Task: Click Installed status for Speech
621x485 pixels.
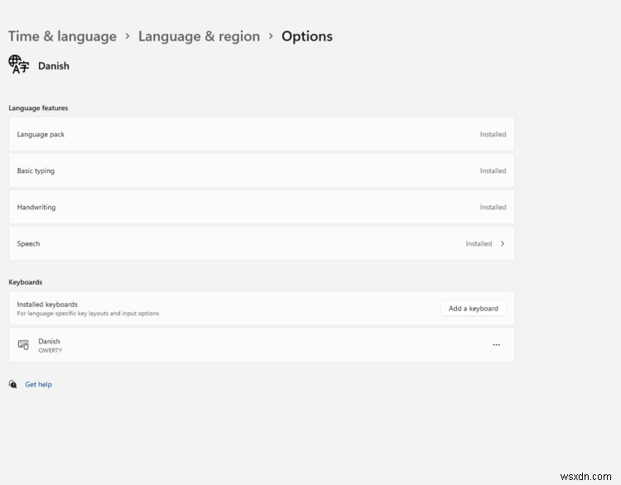Action: (x=479, y=243)
